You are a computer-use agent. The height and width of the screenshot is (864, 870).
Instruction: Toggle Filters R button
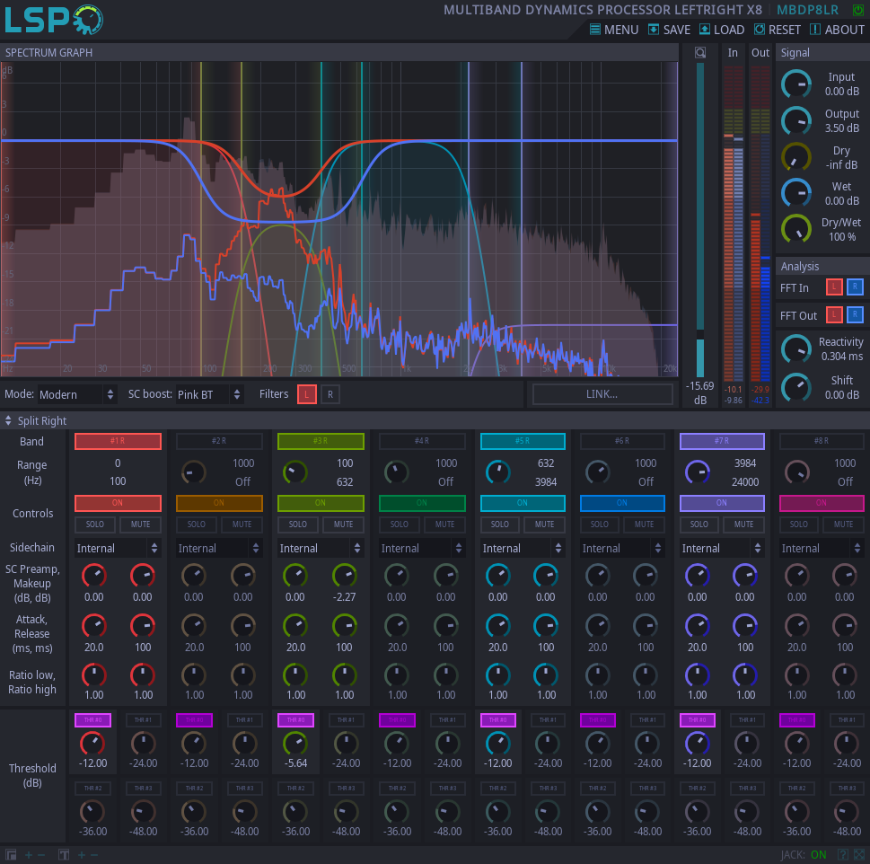(x=330, y=394)
